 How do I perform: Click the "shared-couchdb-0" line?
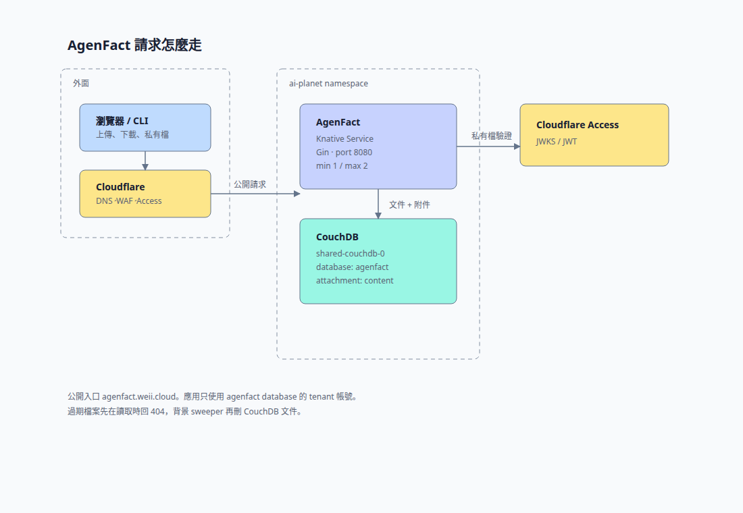tap(350, 253)
